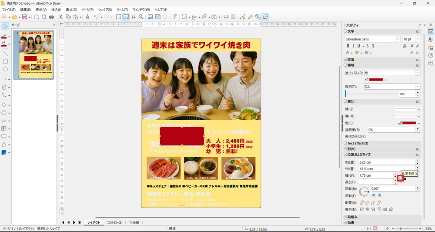
Task: Click the Print icon in toolbar
Action: [51, 17]
